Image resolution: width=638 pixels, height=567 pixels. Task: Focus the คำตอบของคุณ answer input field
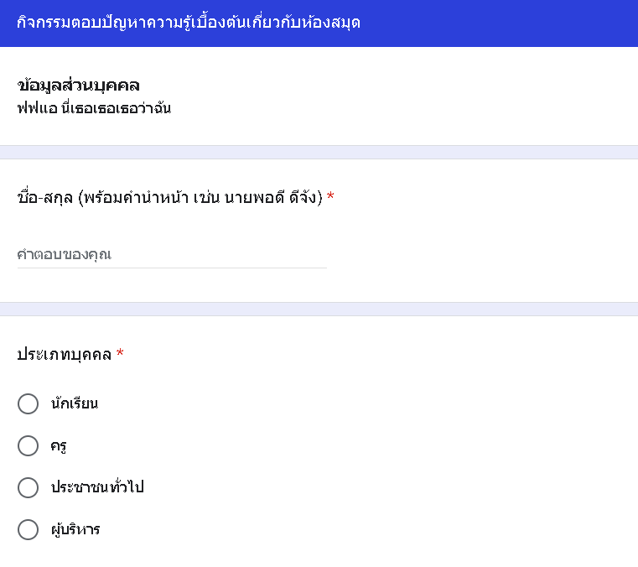(x=171, y=254)
